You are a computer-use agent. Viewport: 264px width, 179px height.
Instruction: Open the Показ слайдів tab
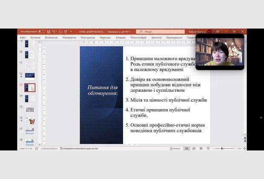(x=138, y=38)
